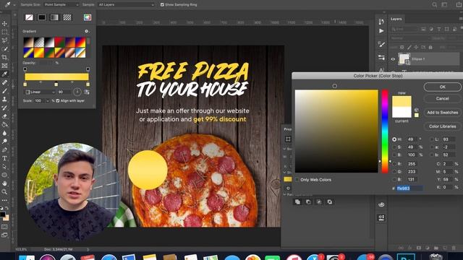This screenshot has width=463, height=260.
Task: Select the R red radio button
Action: (x=394, y=164)
